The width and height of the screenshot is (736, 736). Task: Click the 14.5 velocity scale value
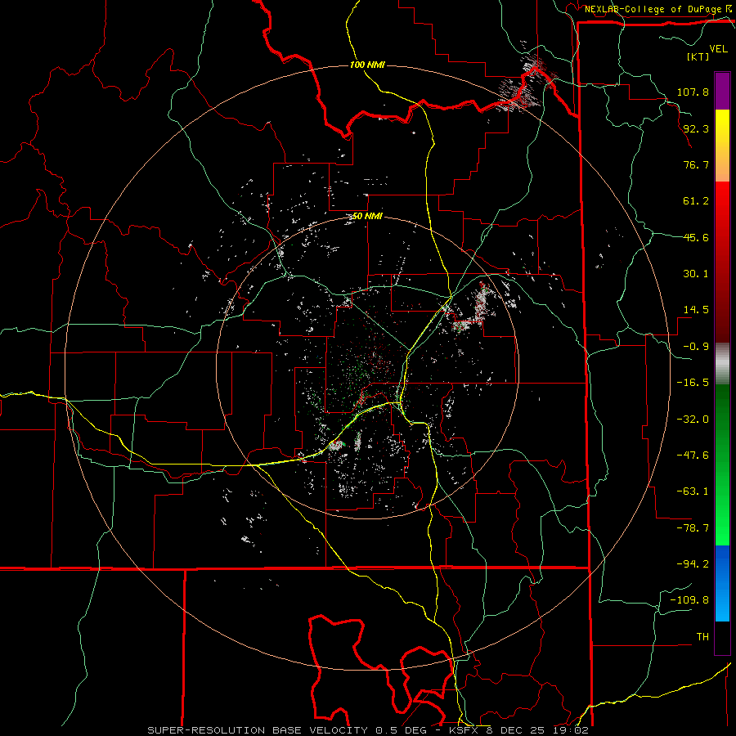(696, 310)
